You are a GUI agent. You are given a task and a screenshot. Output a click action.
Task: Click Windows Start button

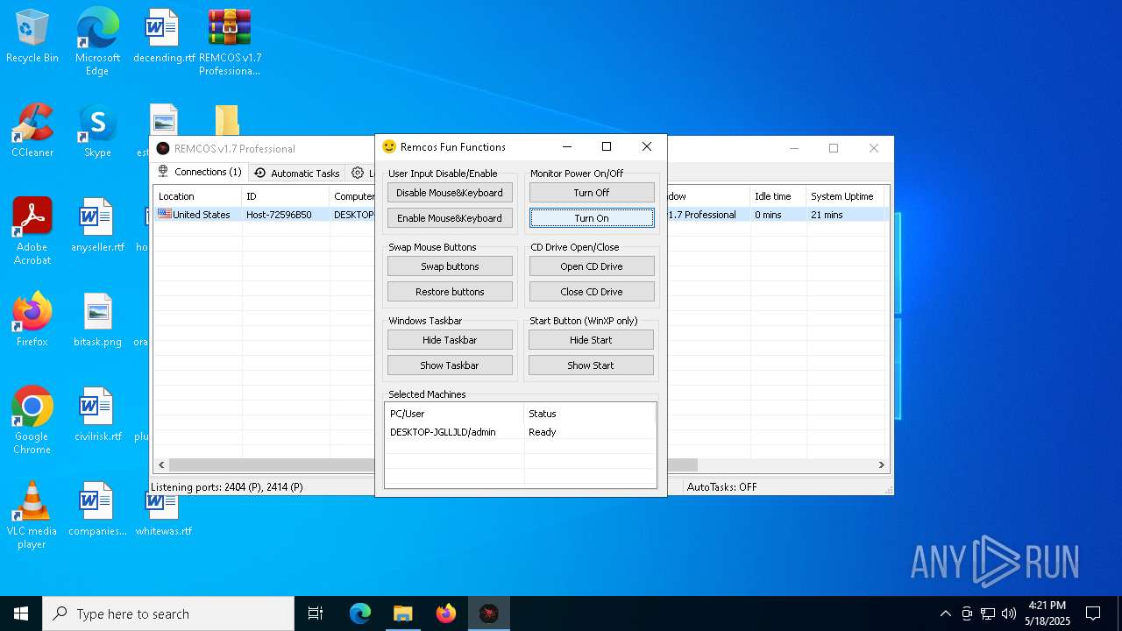coord(21,613)
